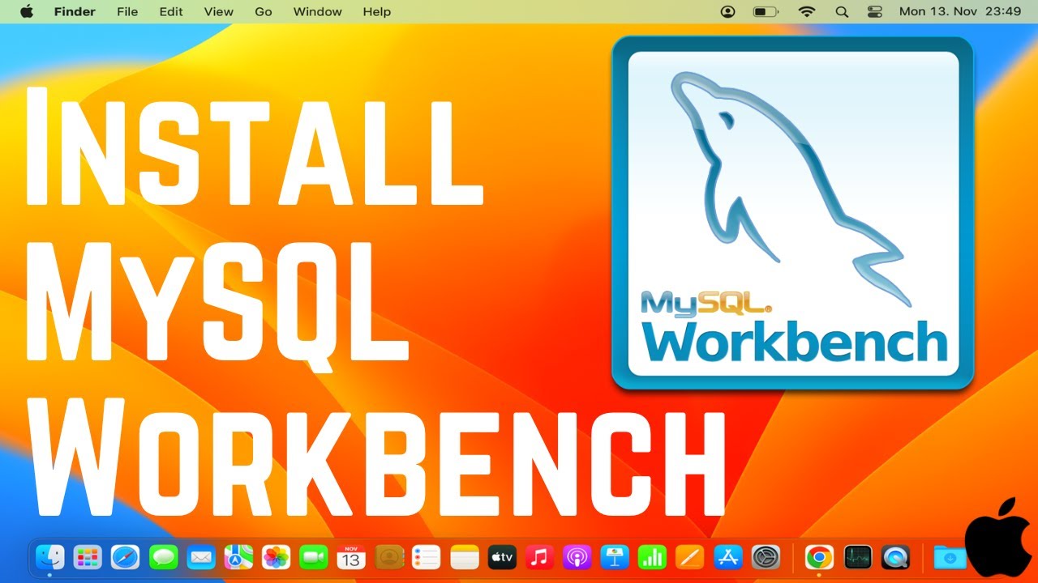Open the Mail app in the Dock
1038x583 pixels.
200,557
